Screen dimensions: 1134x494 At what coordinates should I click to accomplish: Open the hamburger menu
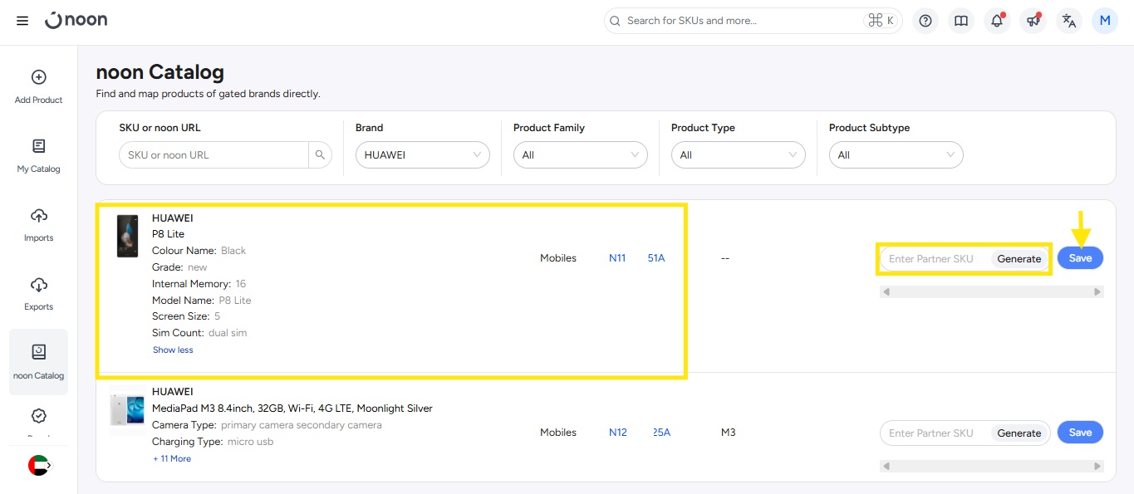(22, 21)
